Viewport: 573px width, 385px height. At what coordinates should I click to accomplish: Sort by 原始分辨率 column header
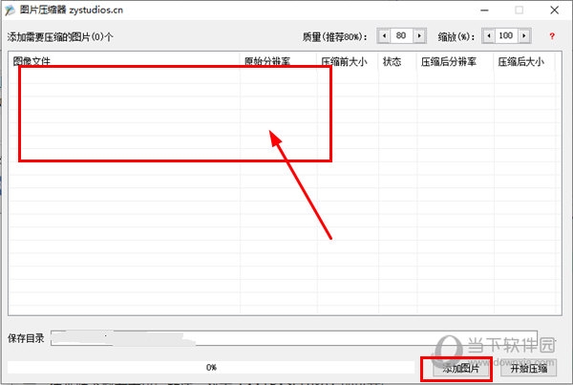point(279,61)
